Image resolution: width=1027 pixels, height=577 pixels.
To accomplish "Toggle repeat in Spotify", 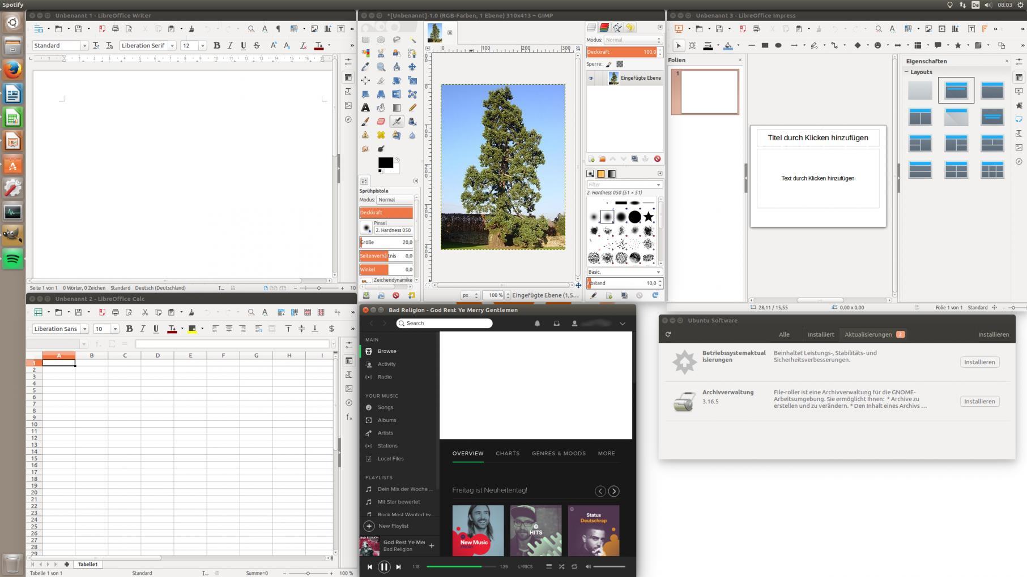I will [x=574, y=566].
